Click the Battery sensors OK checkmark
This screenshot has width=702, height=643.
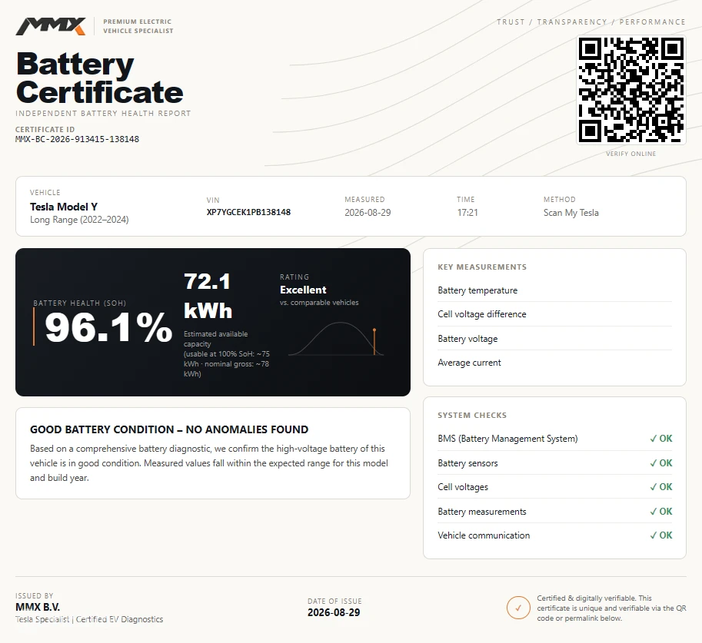coord(660,462)
